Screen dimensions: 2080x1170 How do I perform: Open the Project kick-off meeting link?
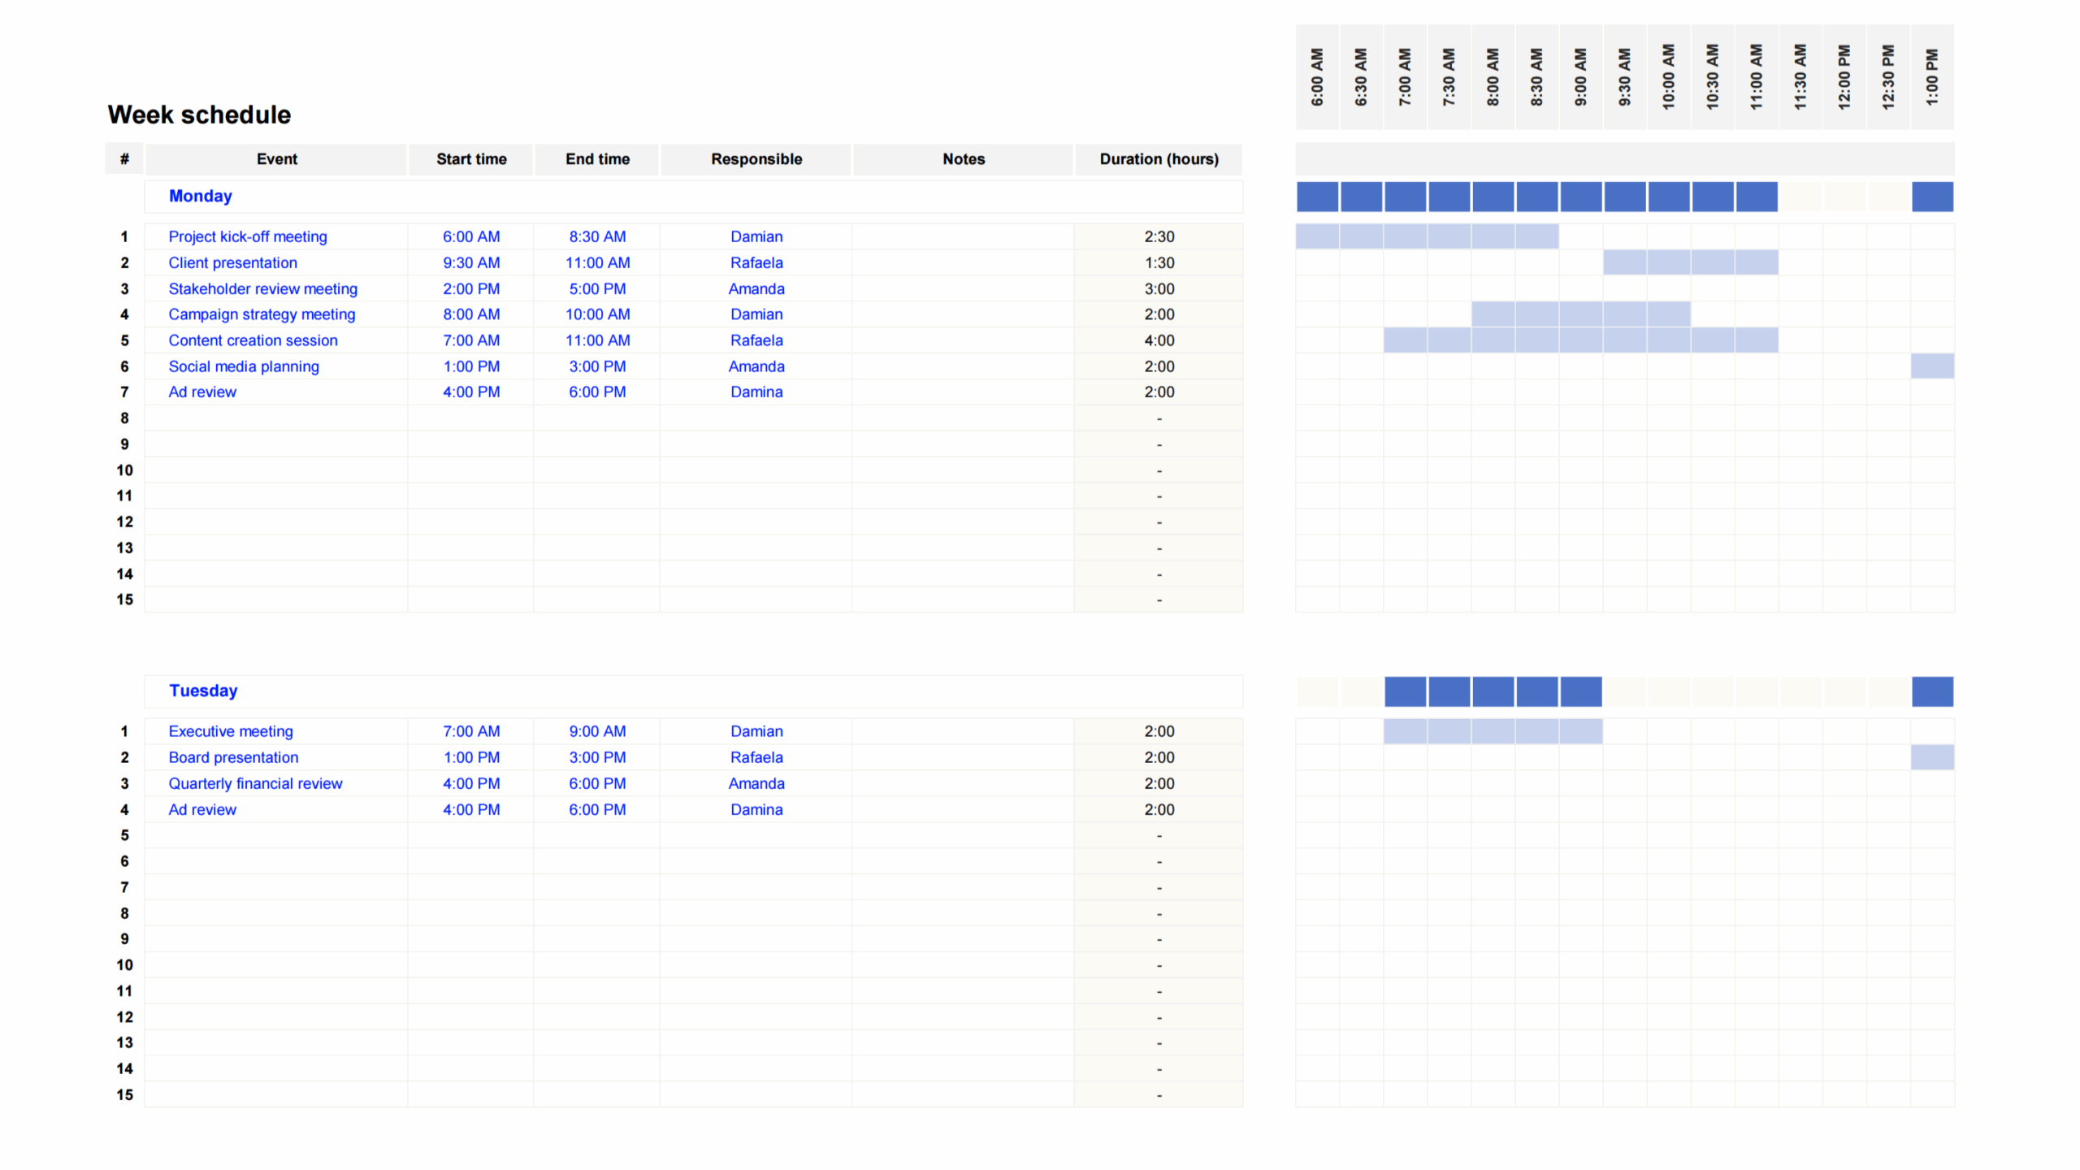click(x=248, y=236)
